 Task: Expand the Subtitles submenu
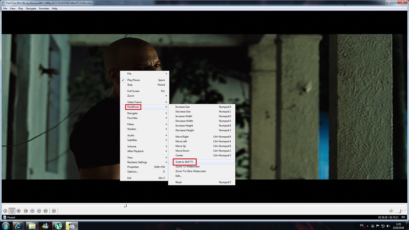point(145,140)
